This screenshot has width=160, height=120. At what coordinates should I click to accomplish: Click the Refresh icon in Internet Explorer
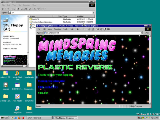(92, 29)
